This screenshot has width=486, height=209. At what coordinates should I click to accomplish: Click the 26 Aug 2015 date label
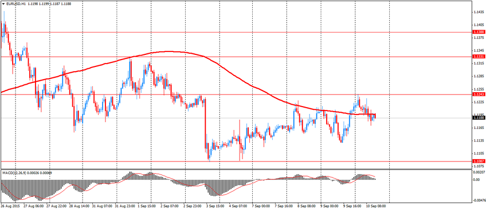[9, 206]
